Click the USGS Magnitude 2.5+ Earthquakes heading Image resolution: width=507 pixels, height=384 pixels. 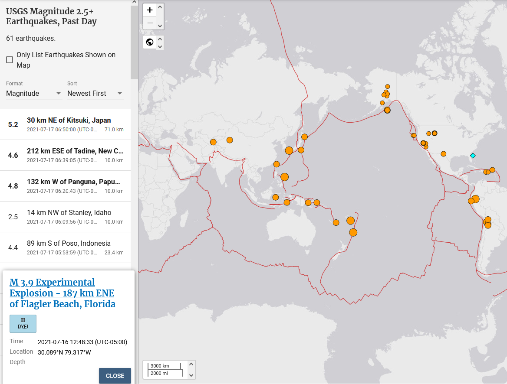(51, 16)
